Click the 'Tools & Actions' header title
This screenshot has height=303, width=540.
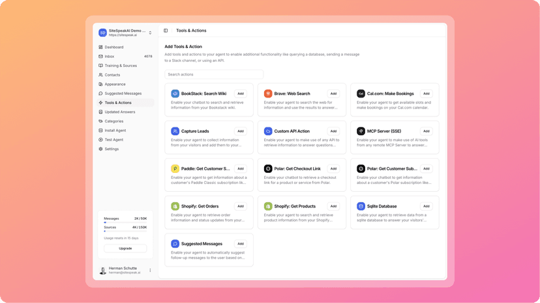click(x=191, y=31)
